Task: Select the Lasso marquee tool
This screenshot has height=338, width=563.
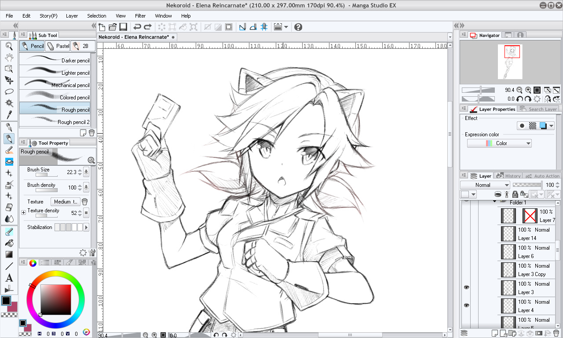Action: pyautogui.click(x=9, y=91)
